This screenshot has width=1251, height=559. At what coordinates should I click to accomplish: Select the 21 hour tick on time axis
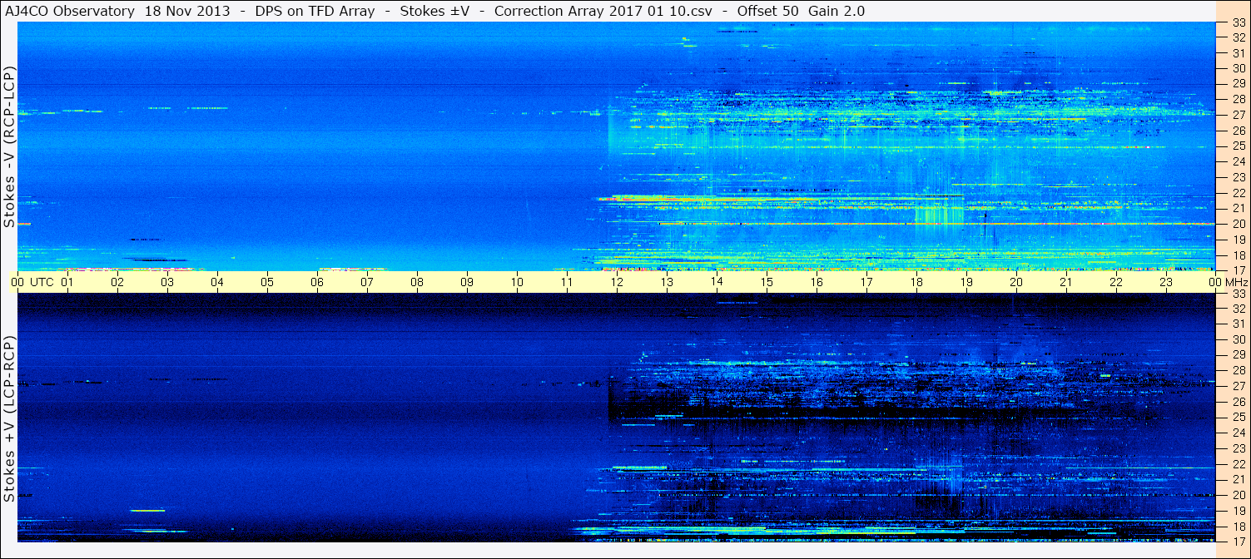[x=1066, y=282]
